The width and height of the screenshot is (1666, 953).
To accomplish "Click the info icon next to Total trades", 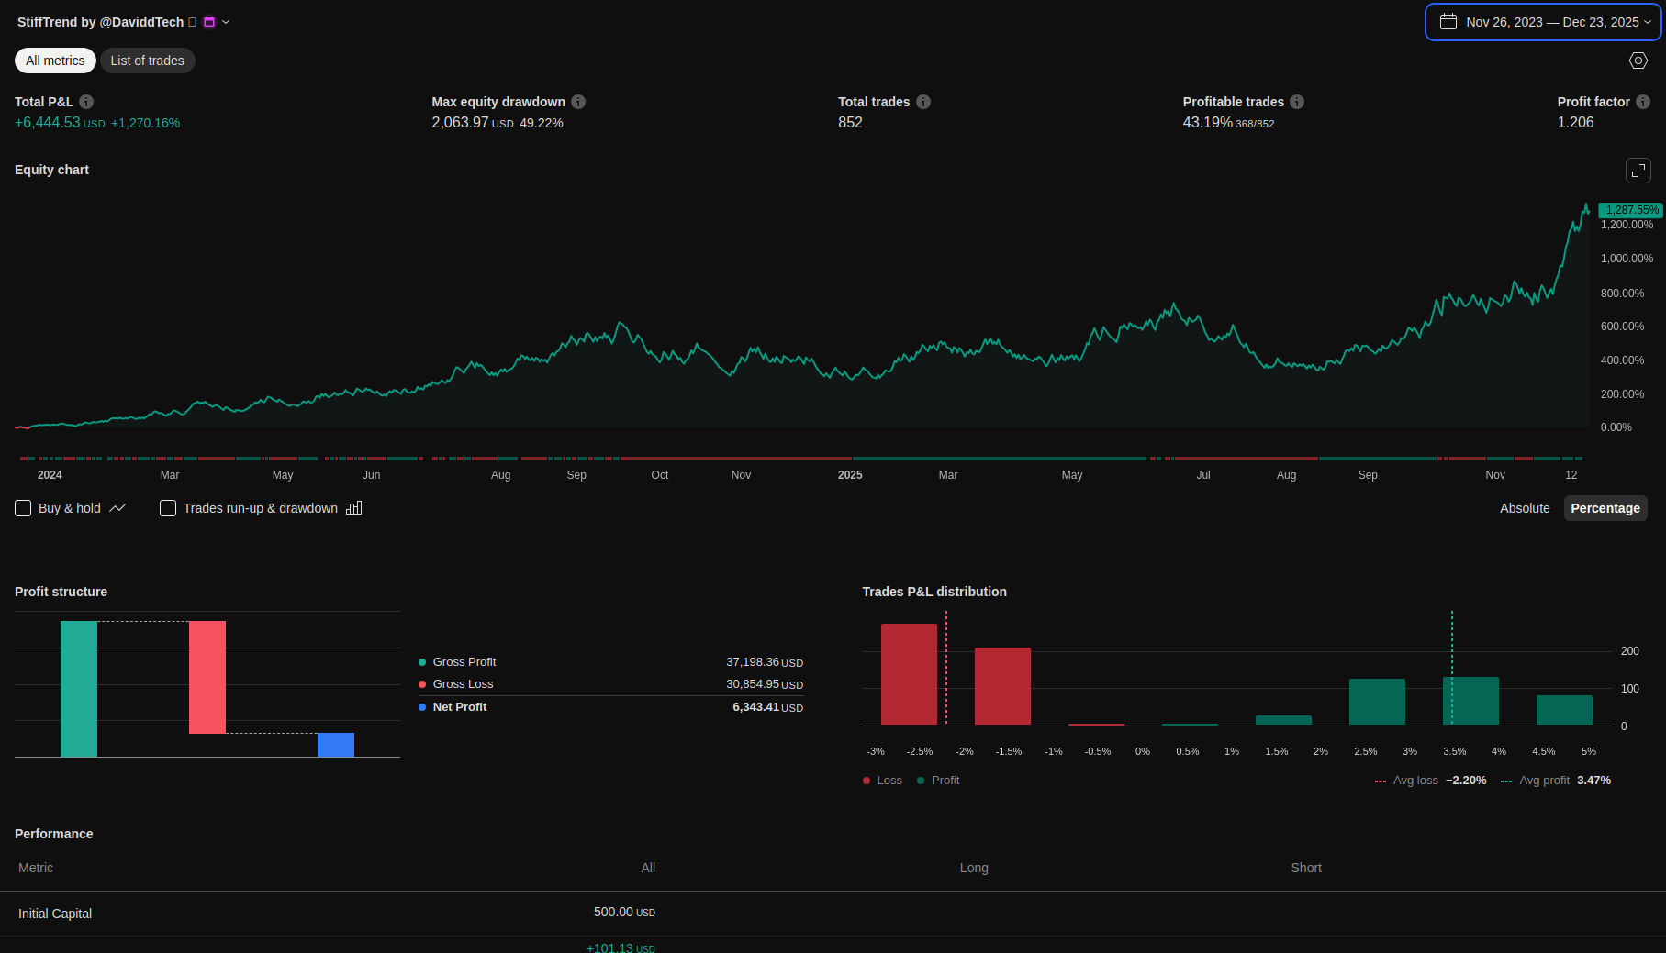I will (x=923, y=102).
